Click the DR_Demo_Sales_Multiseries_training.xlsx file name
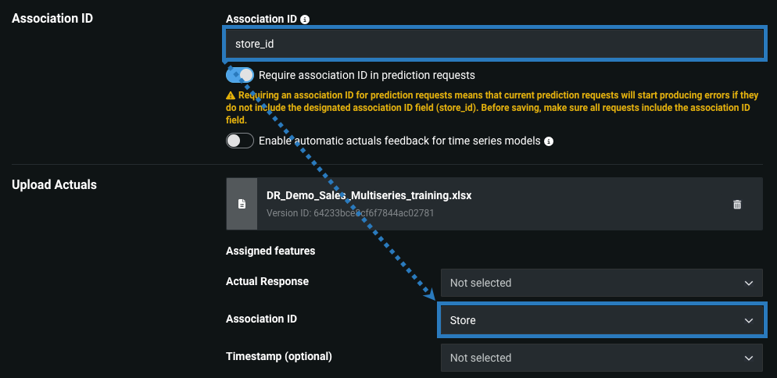This screenshot has width=777, height=378. [x=369, y=196]
